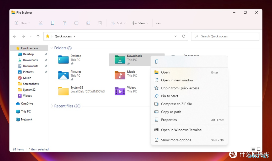
Task: Click the pin icon beside sidebar Documents
Action: 46,66
